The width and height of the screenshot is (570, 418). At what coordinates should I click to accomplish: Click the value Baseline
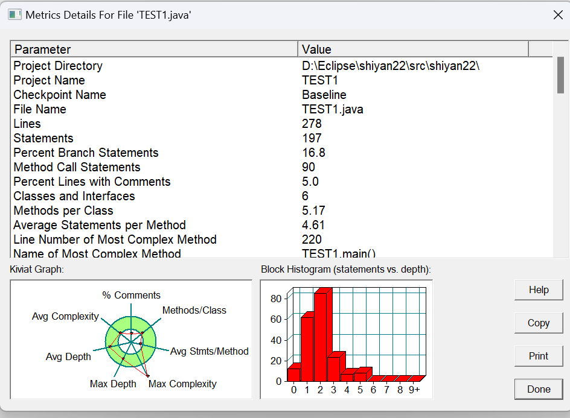(x=324, y=95)
